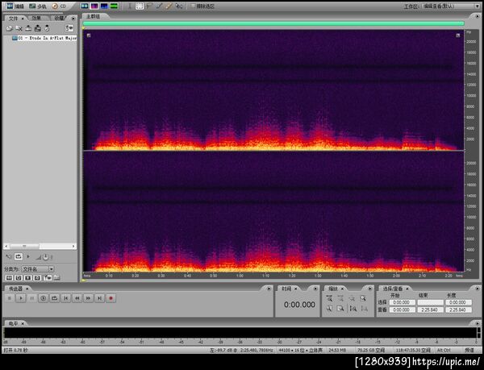The width and height of the screenshot is (484, 370).
Task: Click the red Record button
Action: (111, 298)
